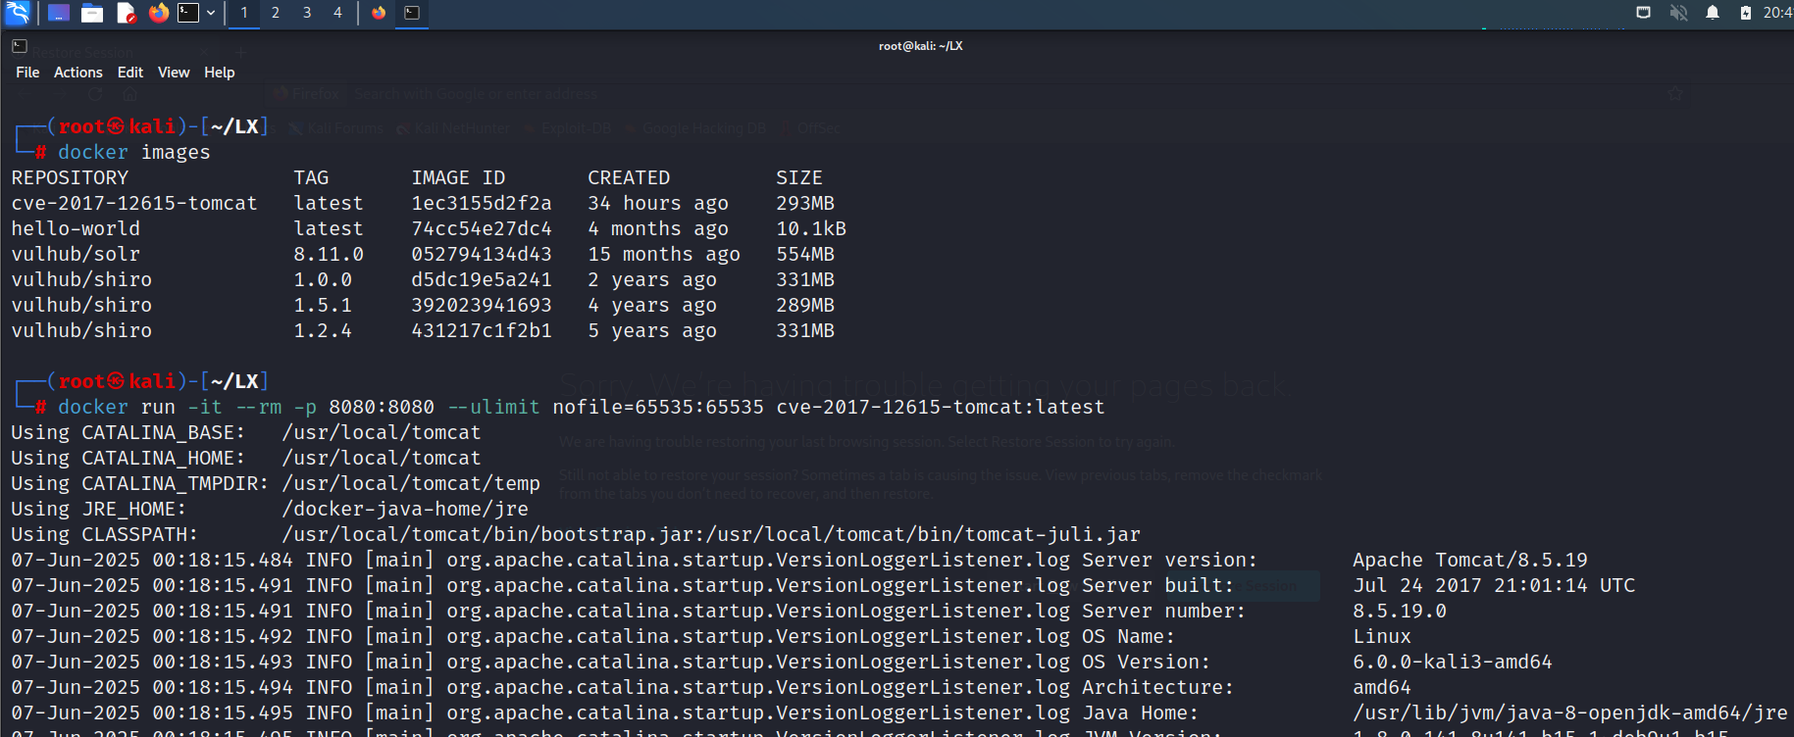The image size is (1794, 737).
Task: Open the Actions menu
Action: click(x=78, y=73)
